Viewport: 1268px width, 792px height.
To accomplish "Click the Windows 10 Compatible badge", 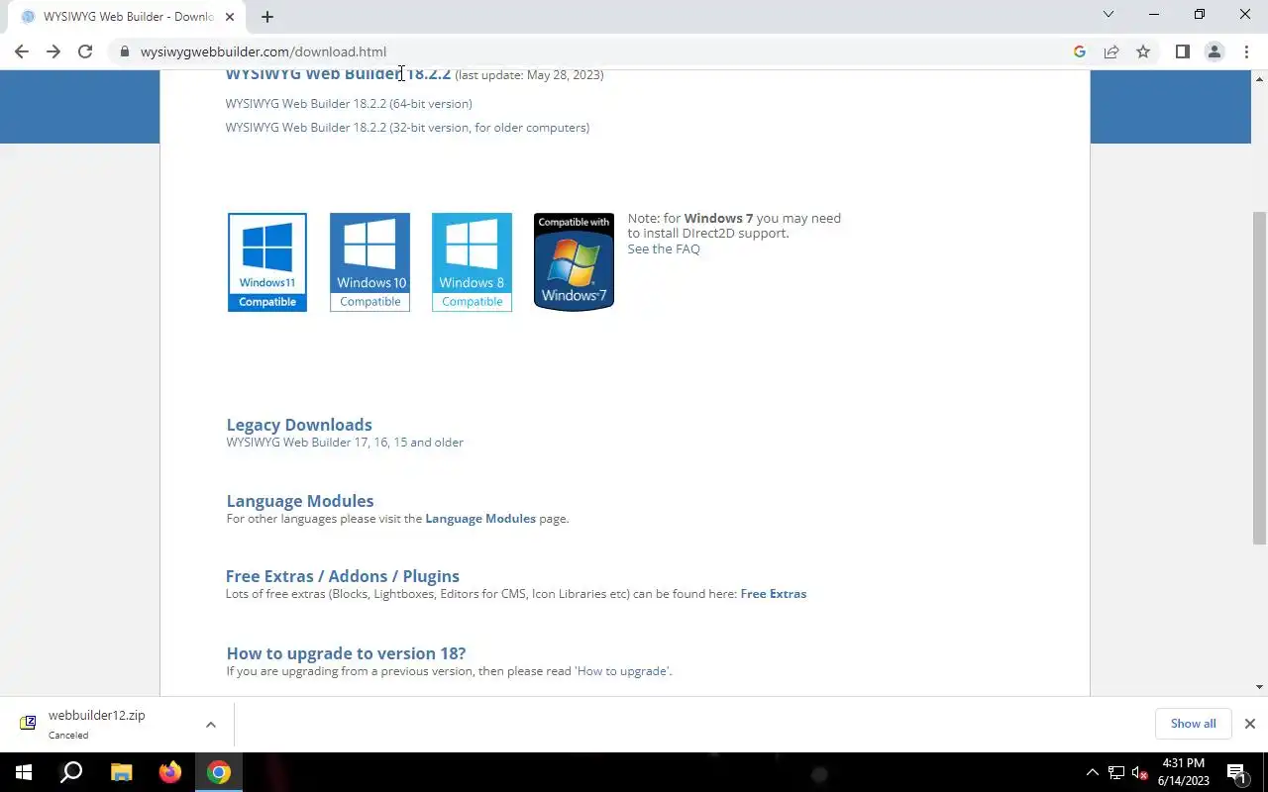I will point(370,262).
